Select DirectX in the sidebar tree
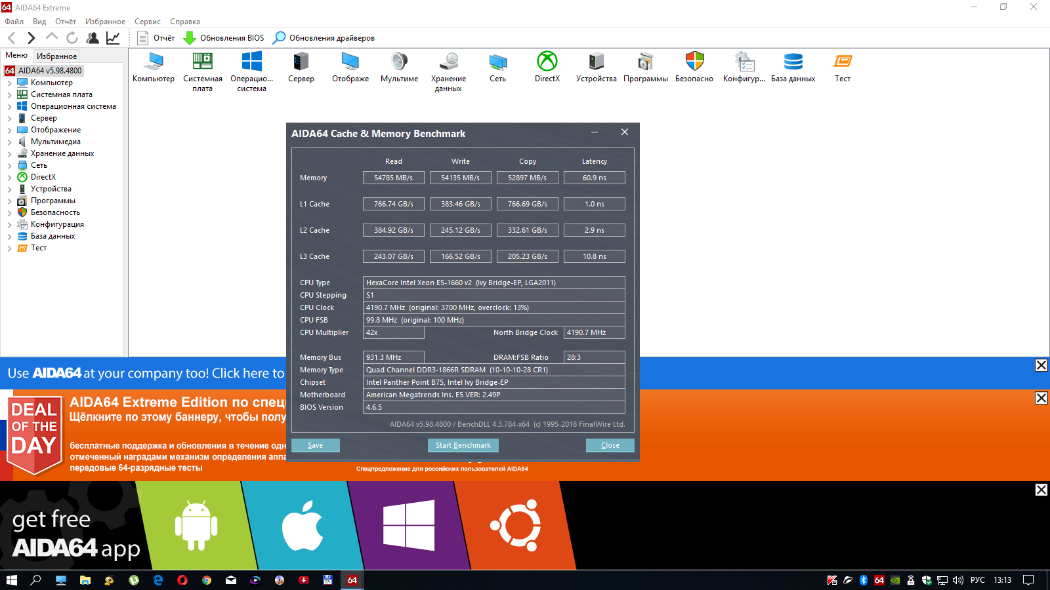Viewport: 1050px width, 590px height. tap(43, 177)
